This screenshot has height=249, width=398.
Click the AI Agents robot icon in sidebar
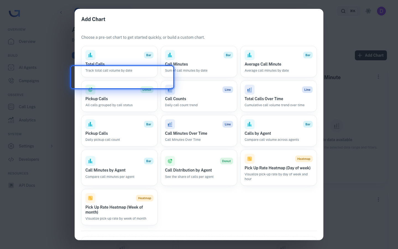pyautogui.click(x=11, y=68)
